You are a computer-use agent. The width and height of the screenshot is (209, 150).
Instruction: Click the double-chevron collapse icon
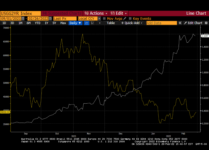(x=180, y=23)
